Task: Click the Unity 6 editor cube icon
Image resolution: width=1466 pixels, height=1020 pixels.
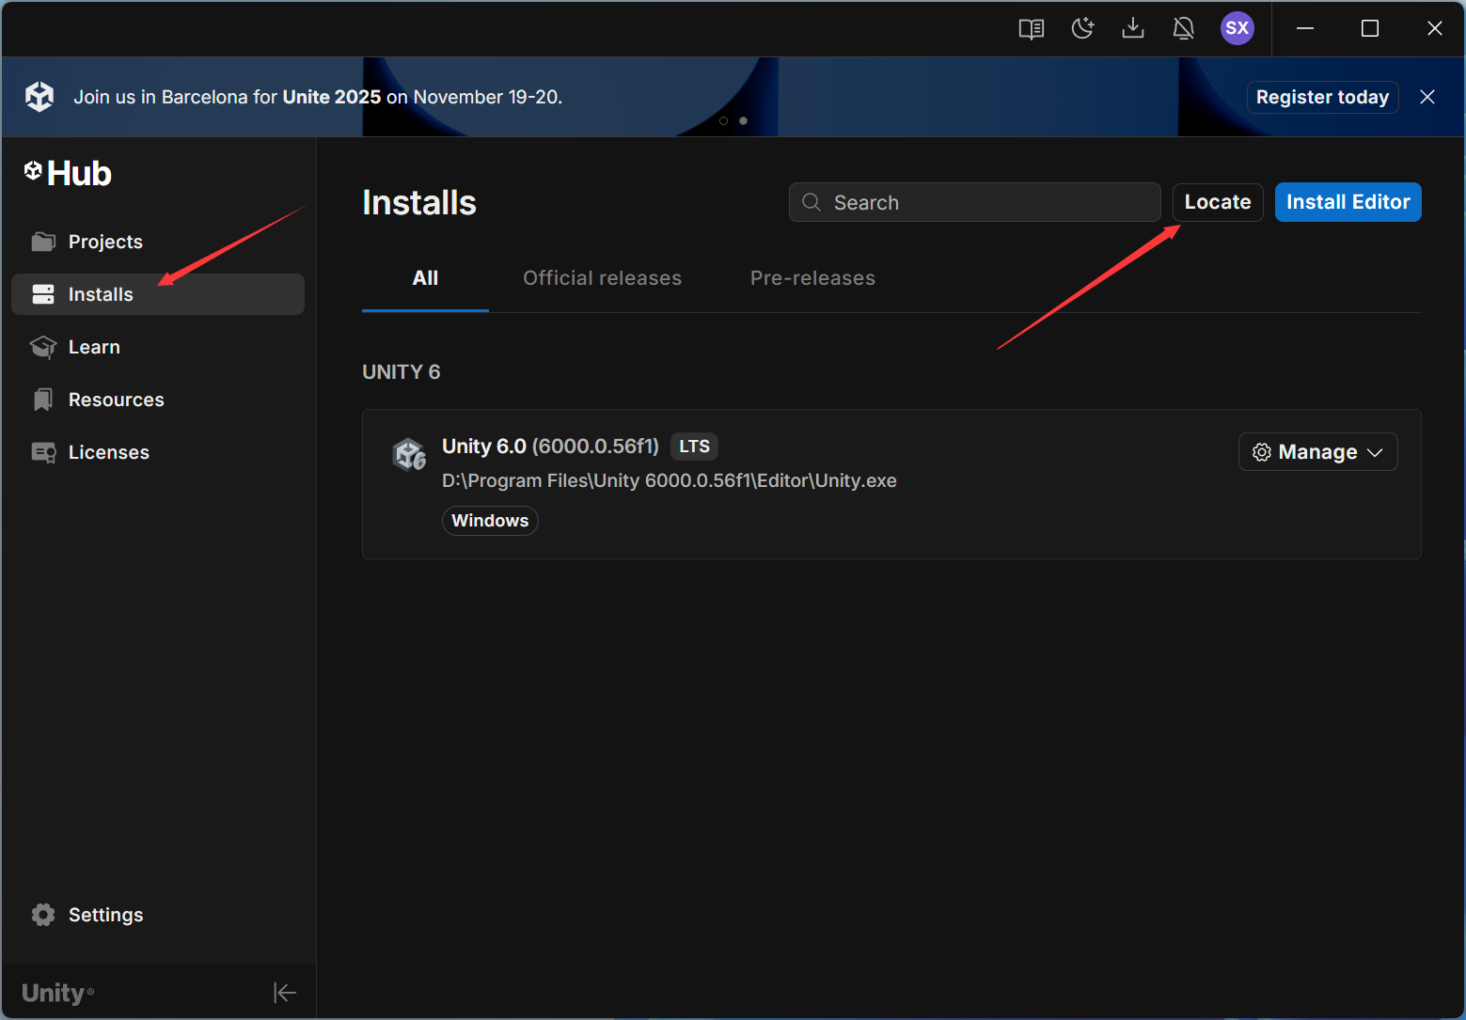Action: pyautogui.click(x=409, y=454)
